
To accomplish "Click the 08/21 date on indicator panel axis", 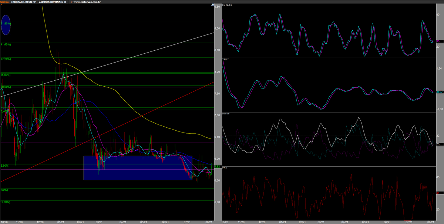I will click(431, 222).
